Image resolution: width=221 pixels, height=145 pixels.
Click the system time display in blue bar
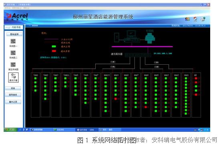189,26
